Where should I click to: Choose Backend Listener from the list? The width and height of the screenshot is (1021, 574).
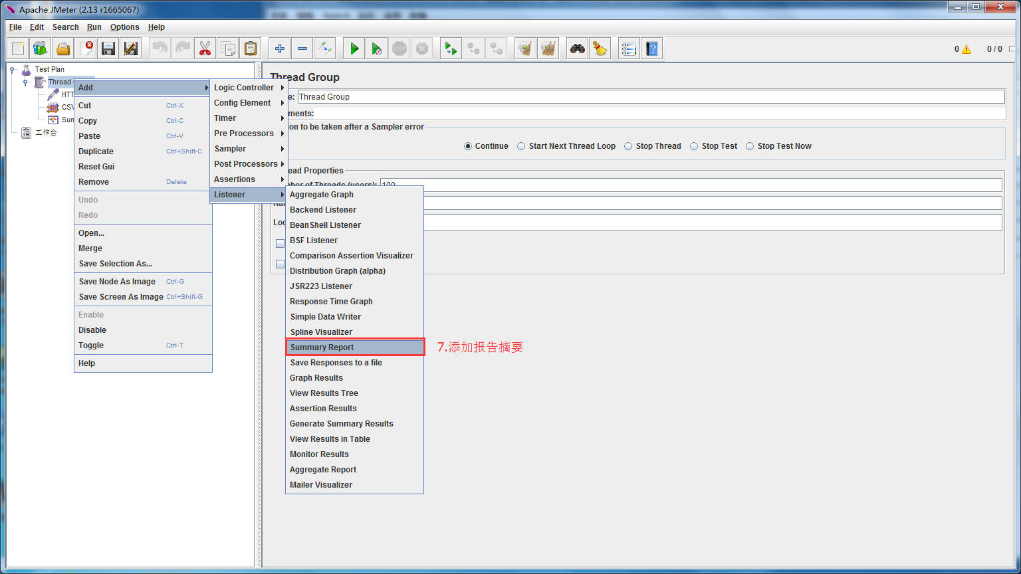tap(355, 210)
